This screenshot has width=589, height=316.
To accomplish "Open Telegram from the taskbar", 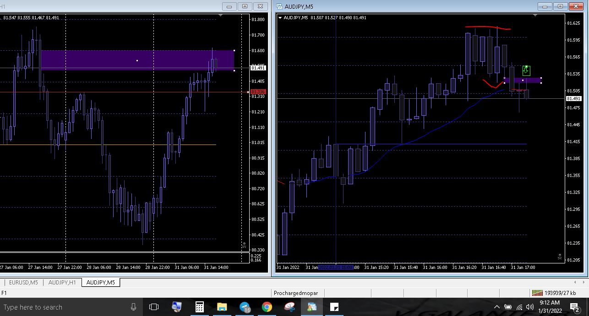I will tap(245, 307).
